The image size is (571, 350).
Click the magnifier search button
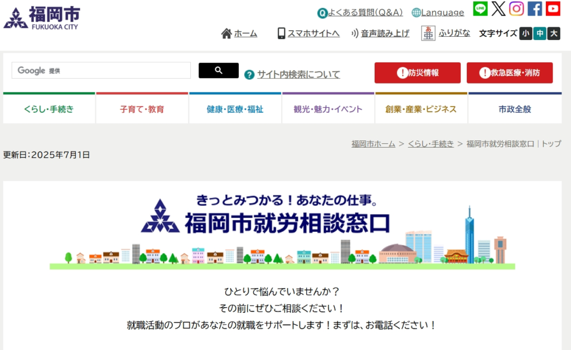click(219, 70)
